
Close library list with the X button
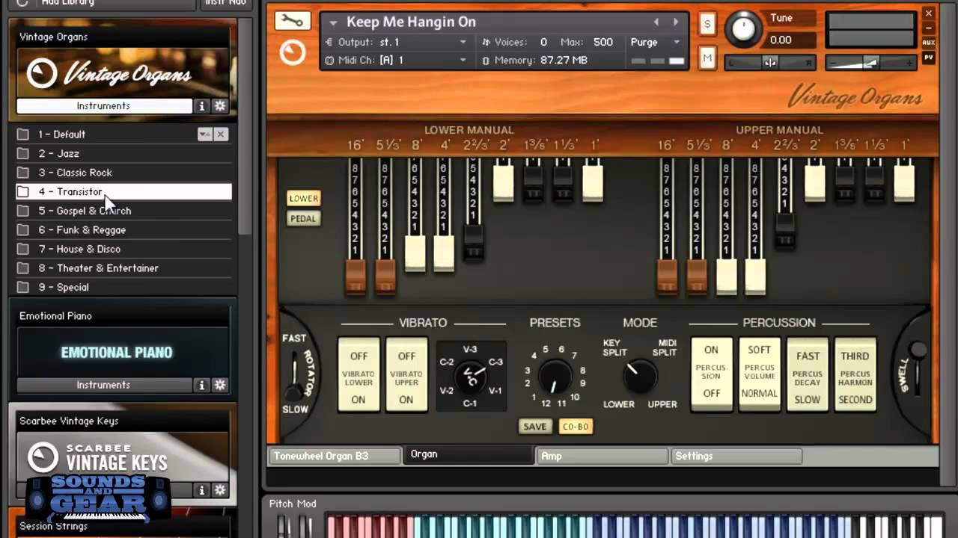[220, 134]
